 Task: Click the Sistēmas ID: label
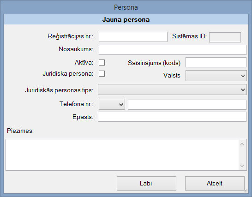click(190, 36)
